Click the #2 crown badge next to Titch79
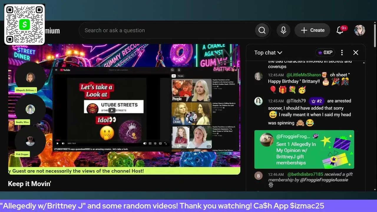The image size is (377, 212). 317,101
